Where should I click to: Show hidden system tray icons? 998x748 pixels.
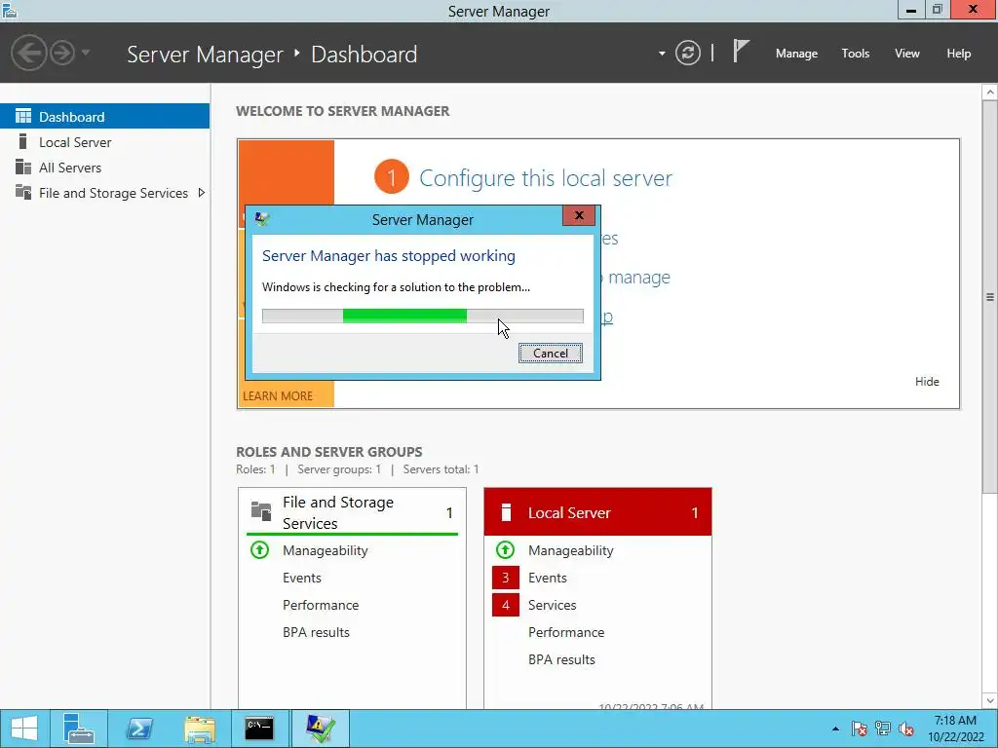pyautogui.click(x=835, y=729)
